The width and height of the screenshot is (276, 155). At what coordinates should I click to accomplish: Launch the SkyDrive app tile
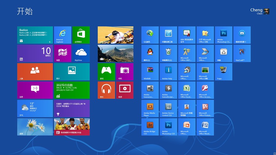[x=81, y=53]
